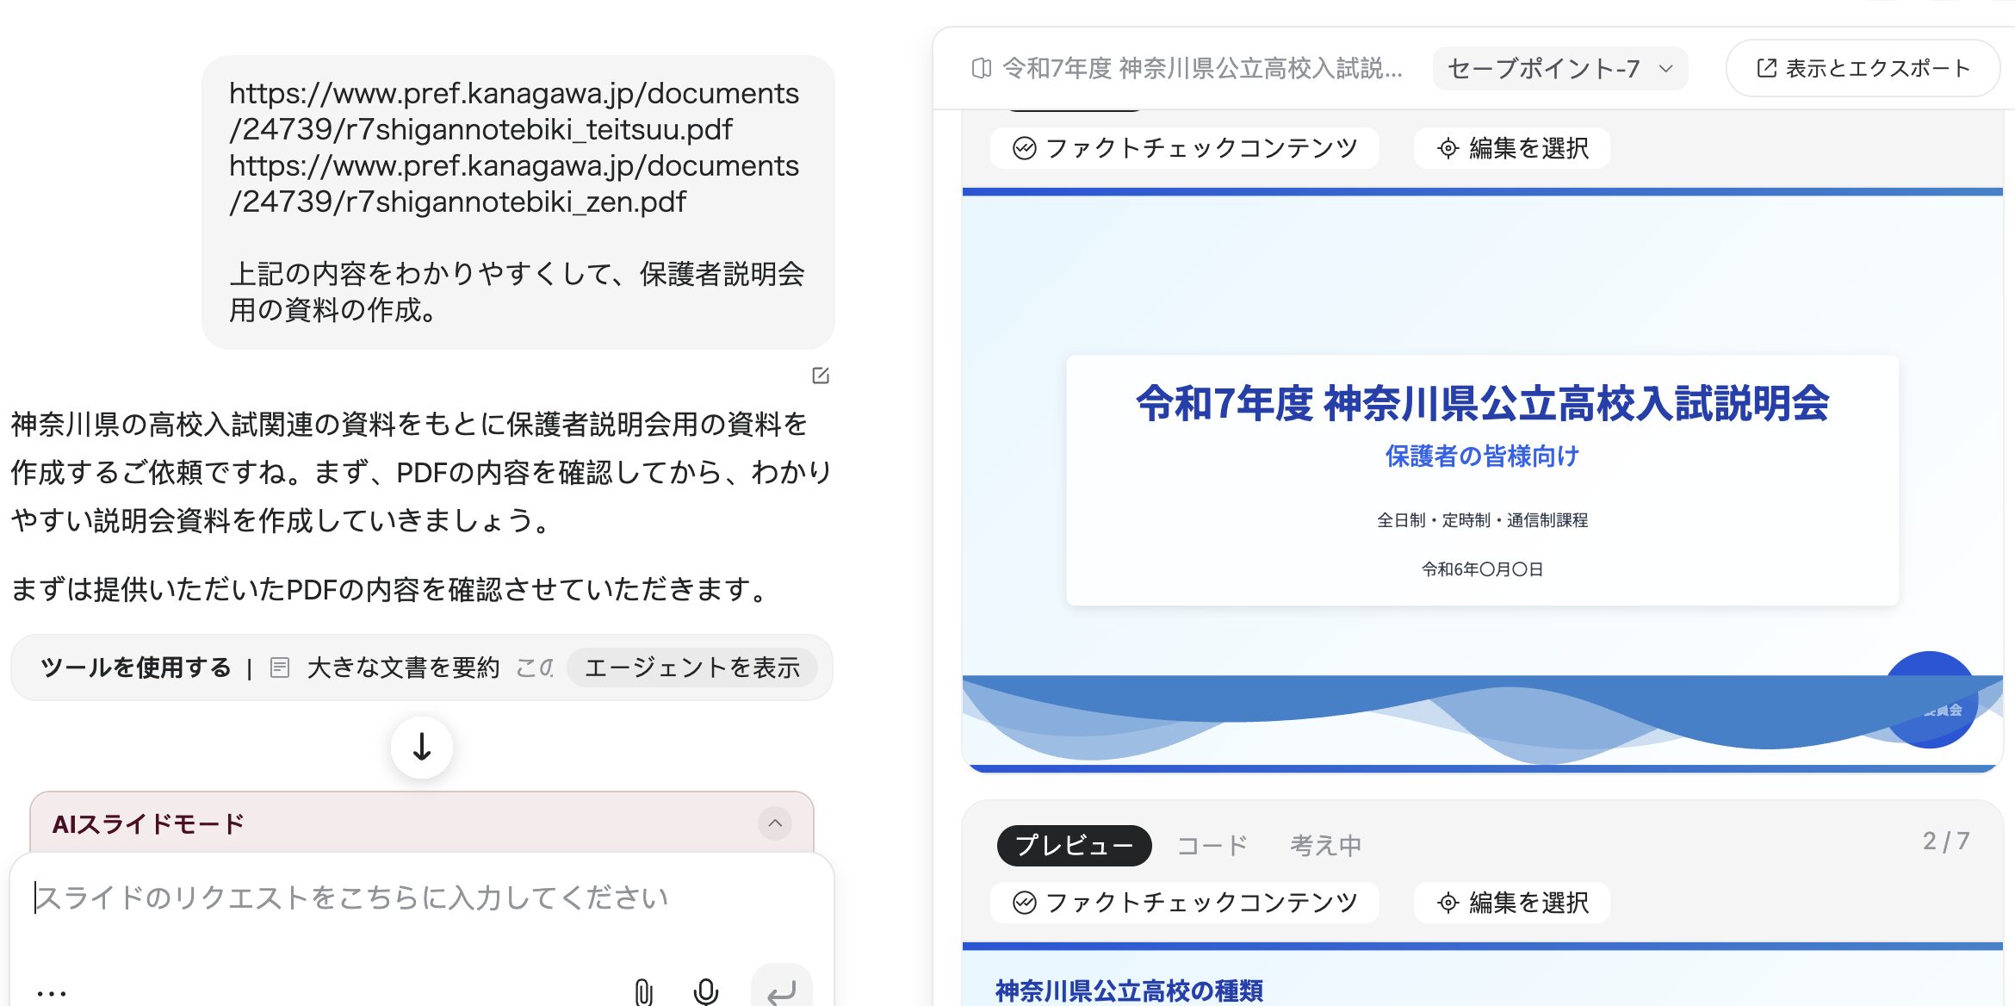The width and height of the screenshot is (2015, 1006).
Task: Switch to the コード tab
Action: click(1212, 845)
